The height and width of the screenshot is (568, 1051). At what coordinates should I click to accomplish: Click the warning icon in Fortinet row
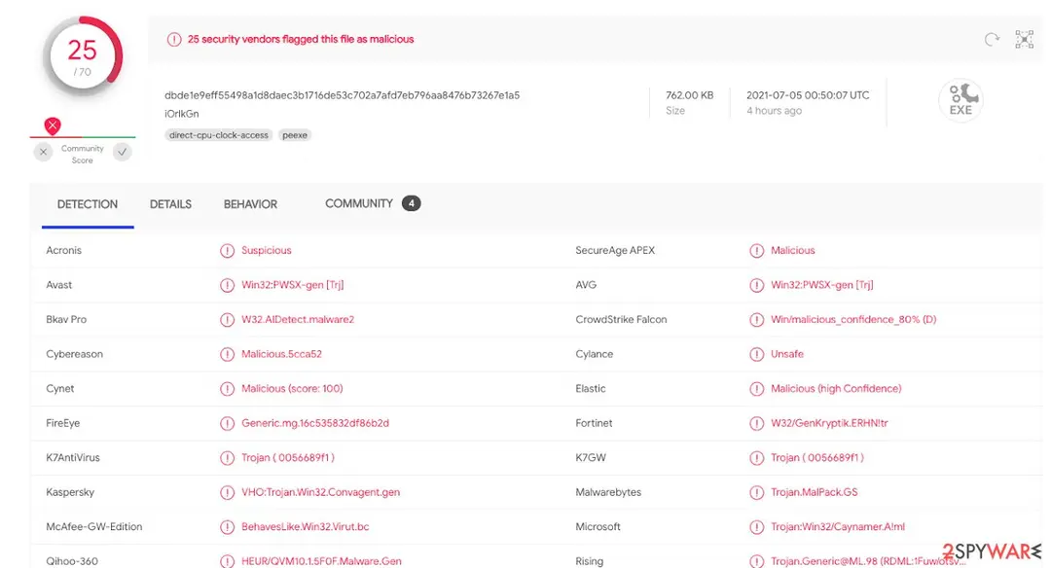[x=757, y=423]
